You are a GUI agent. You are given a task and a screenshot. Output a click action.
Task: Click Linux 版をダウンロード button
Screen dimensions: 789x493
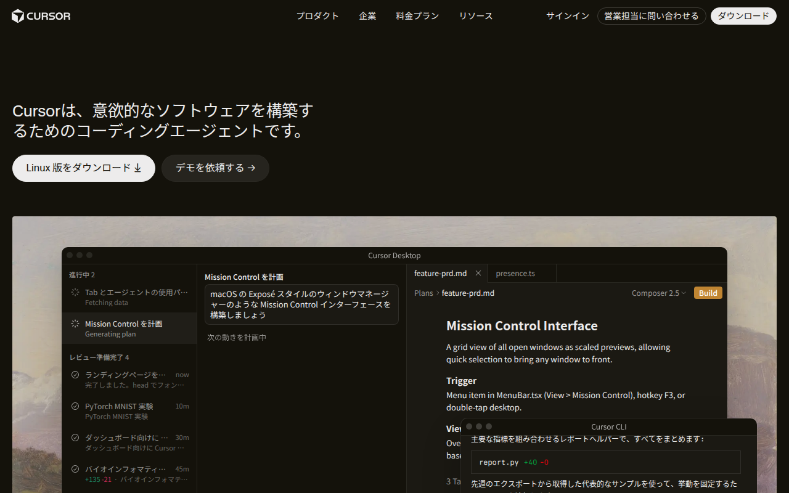[x=84, y=168]
